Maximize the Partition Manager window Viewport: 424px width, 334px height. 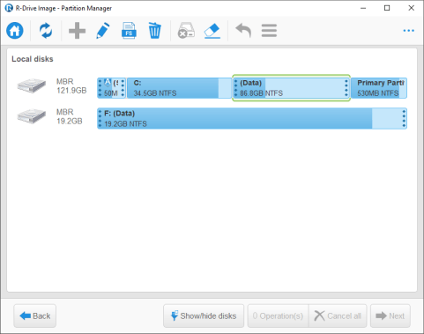click(387, 8)
